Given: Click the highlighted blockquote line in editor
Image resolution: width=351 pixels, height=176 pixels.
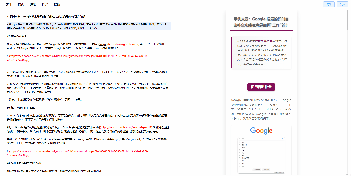Looking at the screenshot, I should [x=89, y=26].
